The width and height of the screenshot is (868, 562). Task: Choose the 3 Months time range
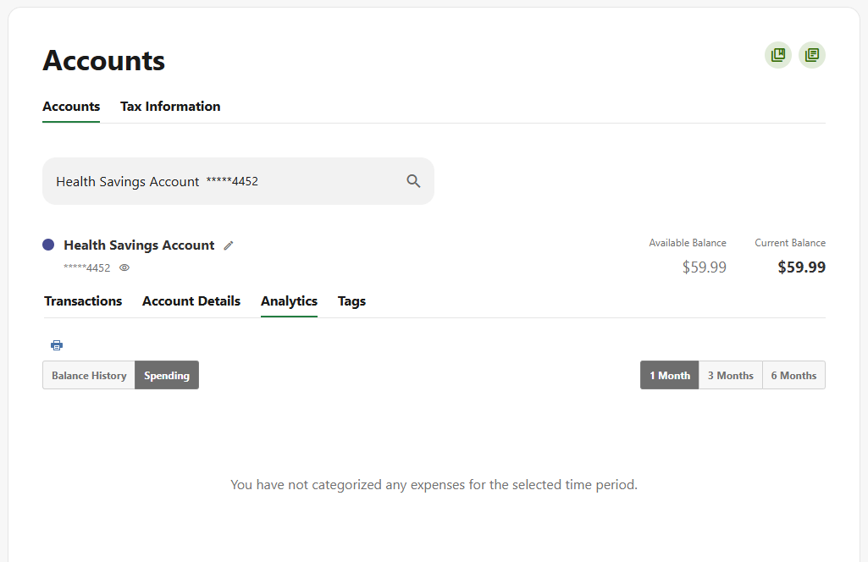pos(730,375)
